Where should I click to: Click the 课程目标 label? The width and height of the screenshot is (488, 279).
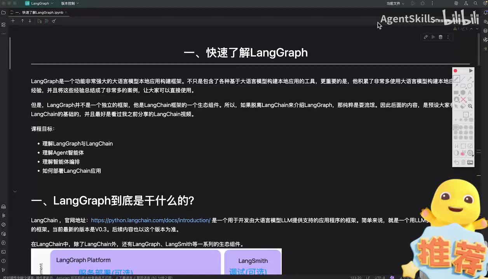[x=43, y=129]
